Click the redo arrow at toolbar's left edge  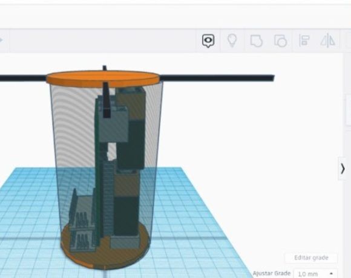pyautogui.click(x=1, y=40)
